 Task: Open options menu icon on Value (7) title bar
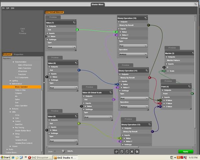tap(74, 23)
